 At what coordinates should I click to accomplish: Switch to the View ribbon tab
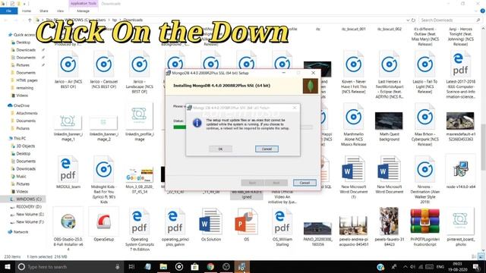coord(60,11)
